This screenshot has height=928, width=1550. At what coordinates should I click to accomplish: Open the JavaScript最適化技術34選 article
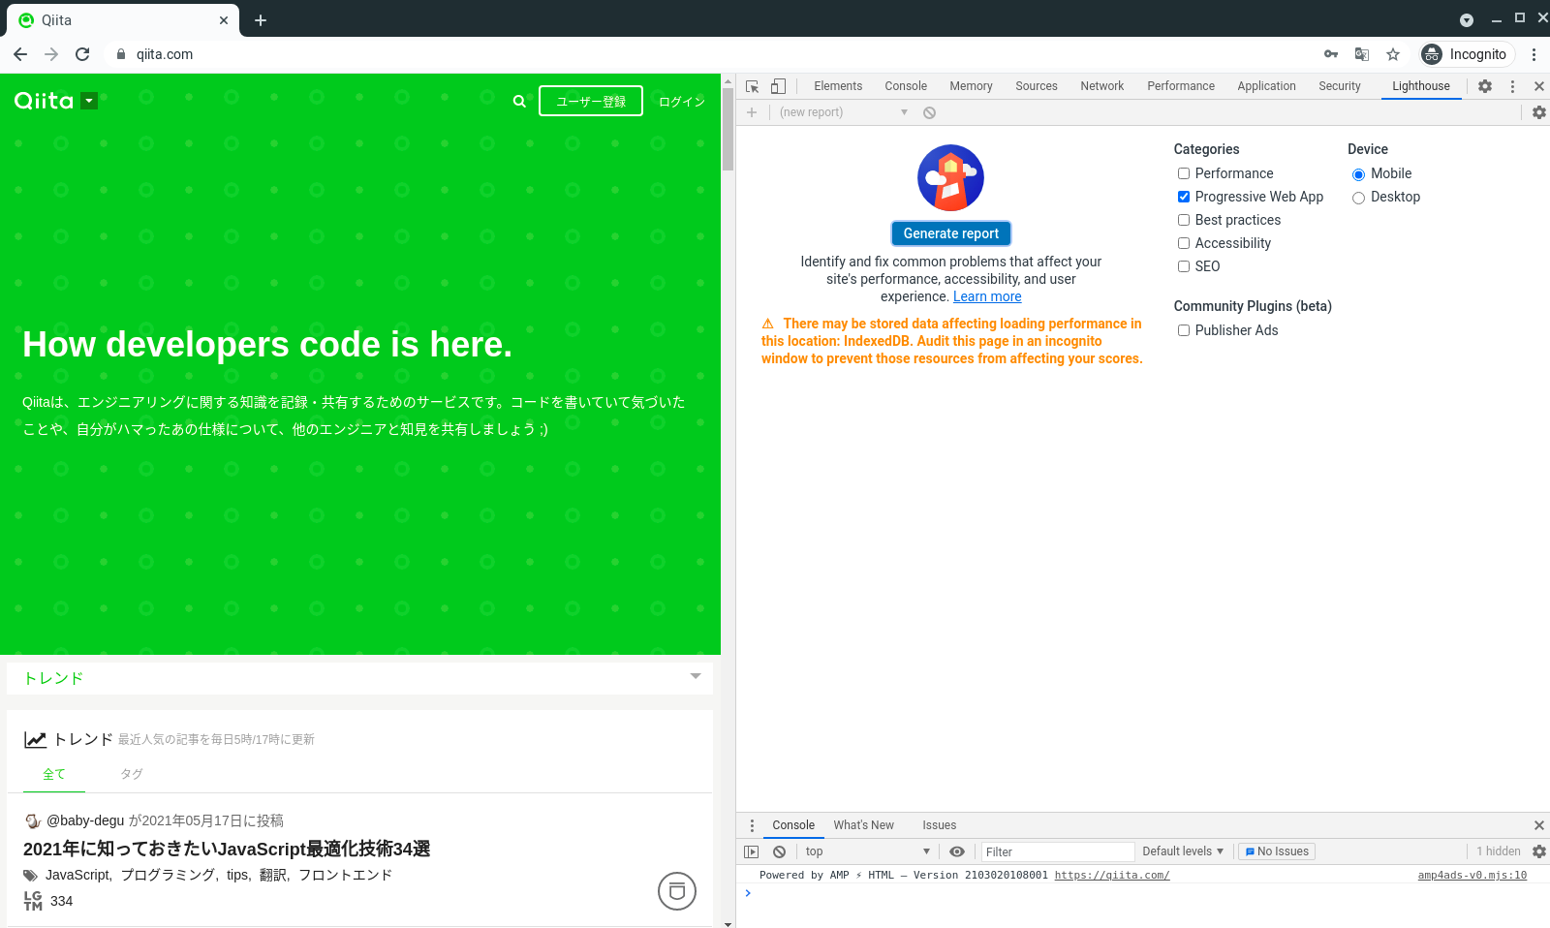(227, 849)
